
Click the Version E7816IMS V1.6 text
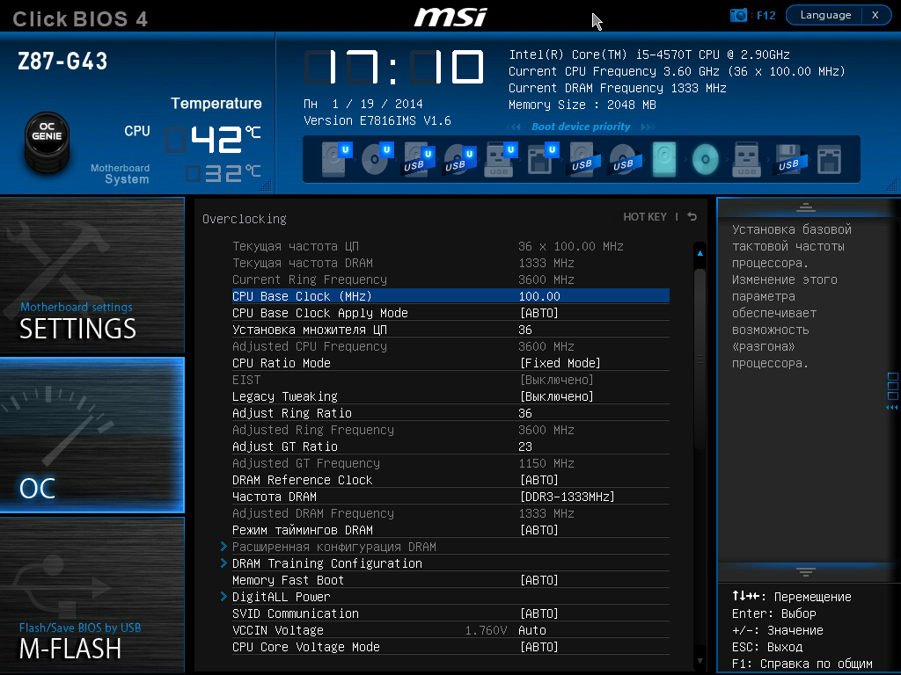377,120
